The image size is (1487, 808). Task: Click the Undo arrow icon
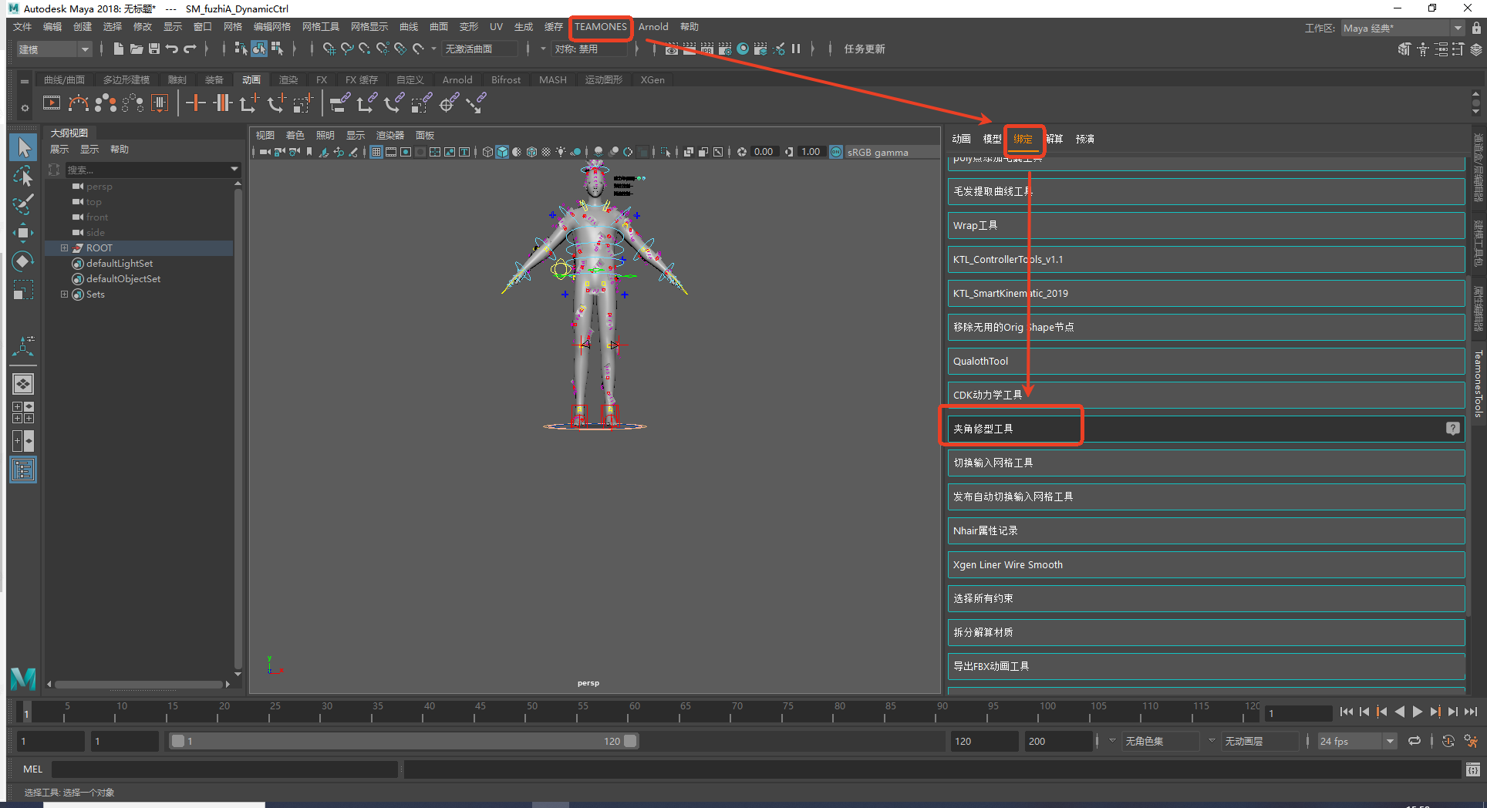click(172, 49)
